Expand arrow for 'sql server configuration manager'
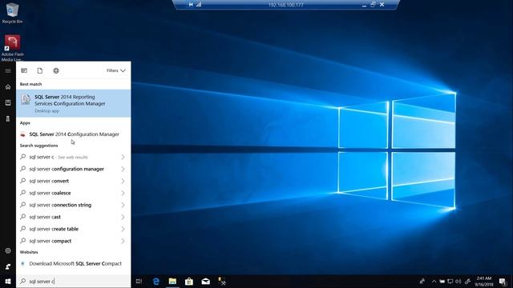 coord(123,169)
